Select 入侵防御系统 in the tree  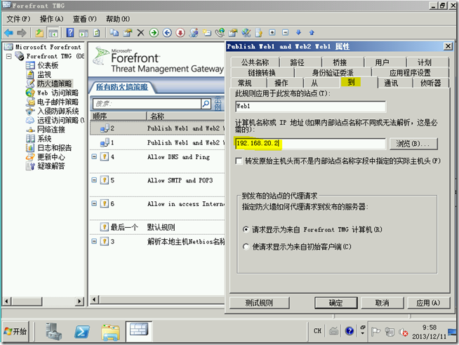tap(58, 111)
